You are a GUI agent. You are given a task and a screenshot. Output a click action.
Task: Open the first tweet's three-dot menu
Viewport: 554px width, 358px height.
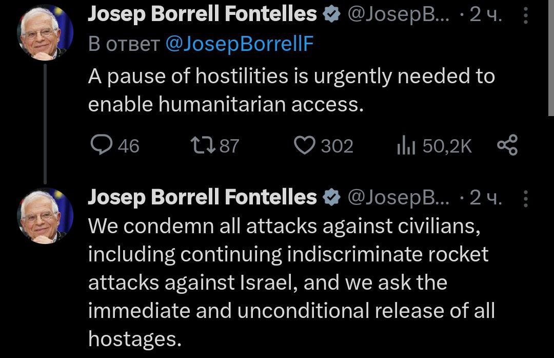click(525, 16)
